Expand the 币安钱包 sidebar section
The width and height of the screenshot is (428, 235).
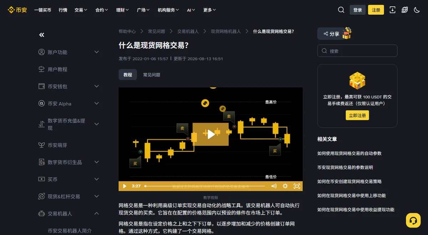pyautogui.click(x=96, y=86)
